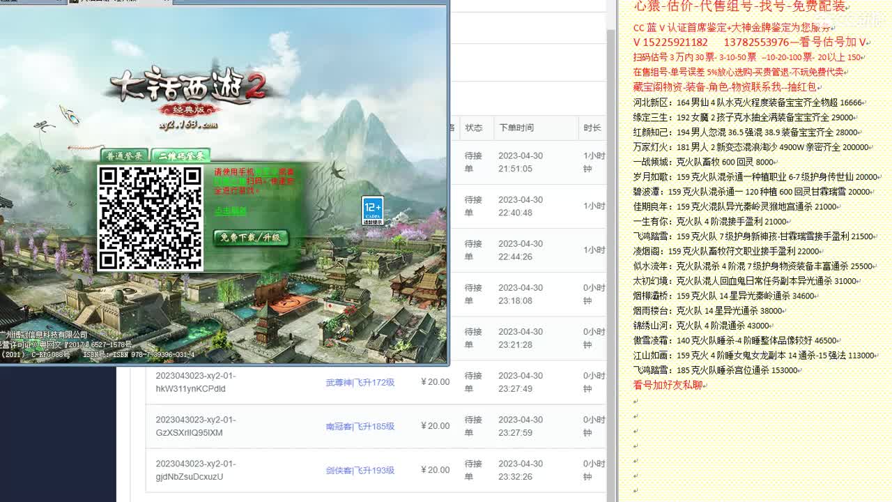The width and height of the screenshot is (892, 502).
Task: Click the 烟雨楼台 listing line
Action: click(x=709, y=311)
